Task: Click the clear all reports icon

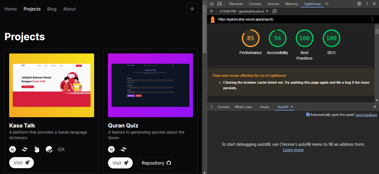Action: coord(274,11)
